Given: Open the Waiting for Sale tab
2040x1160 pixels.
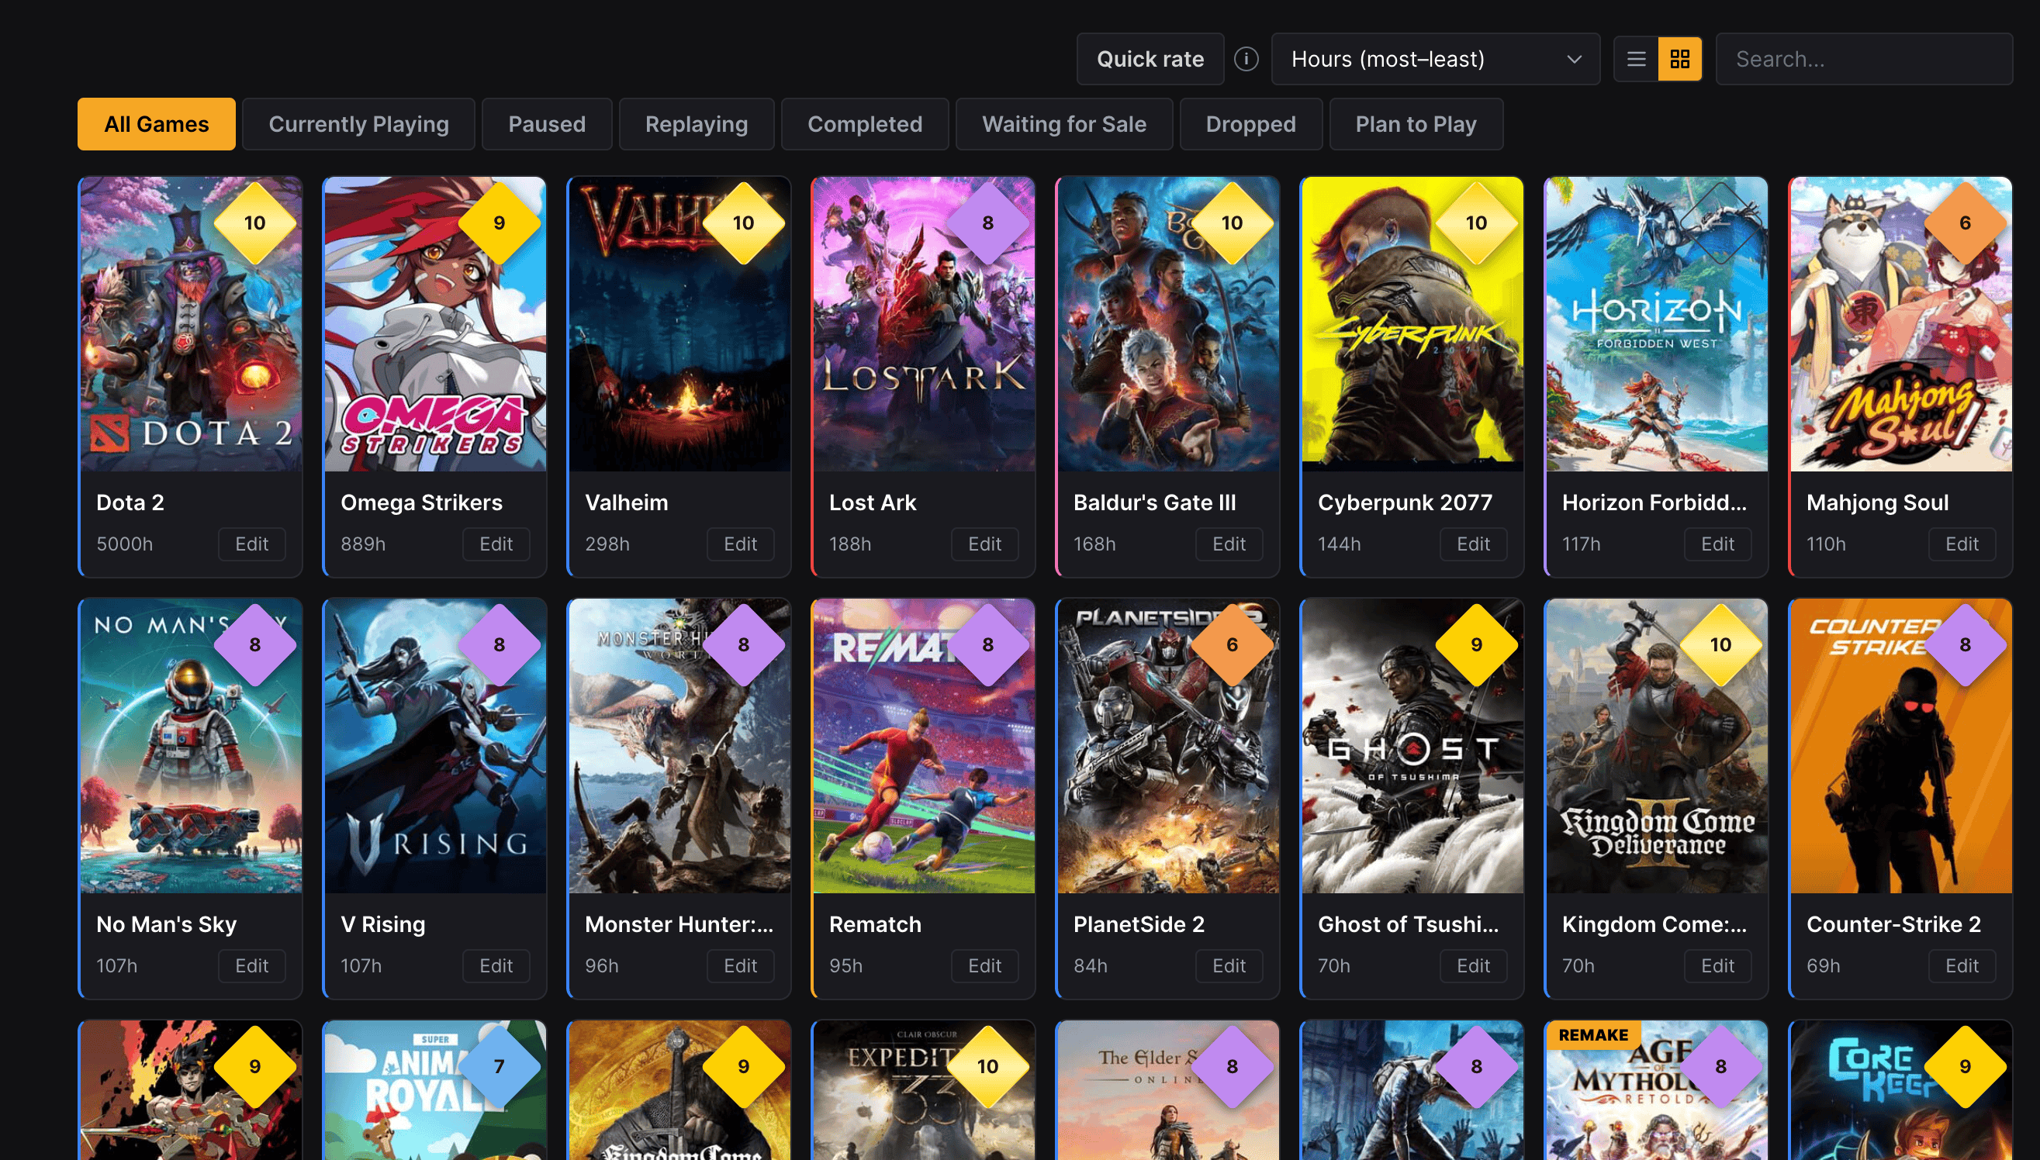Looking at the screenshot, I should tap(1064, 124).
